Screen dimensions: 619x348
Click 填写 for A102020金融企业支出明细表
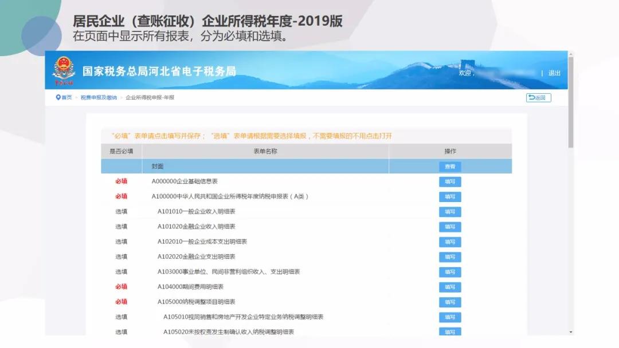pos(450,256)
